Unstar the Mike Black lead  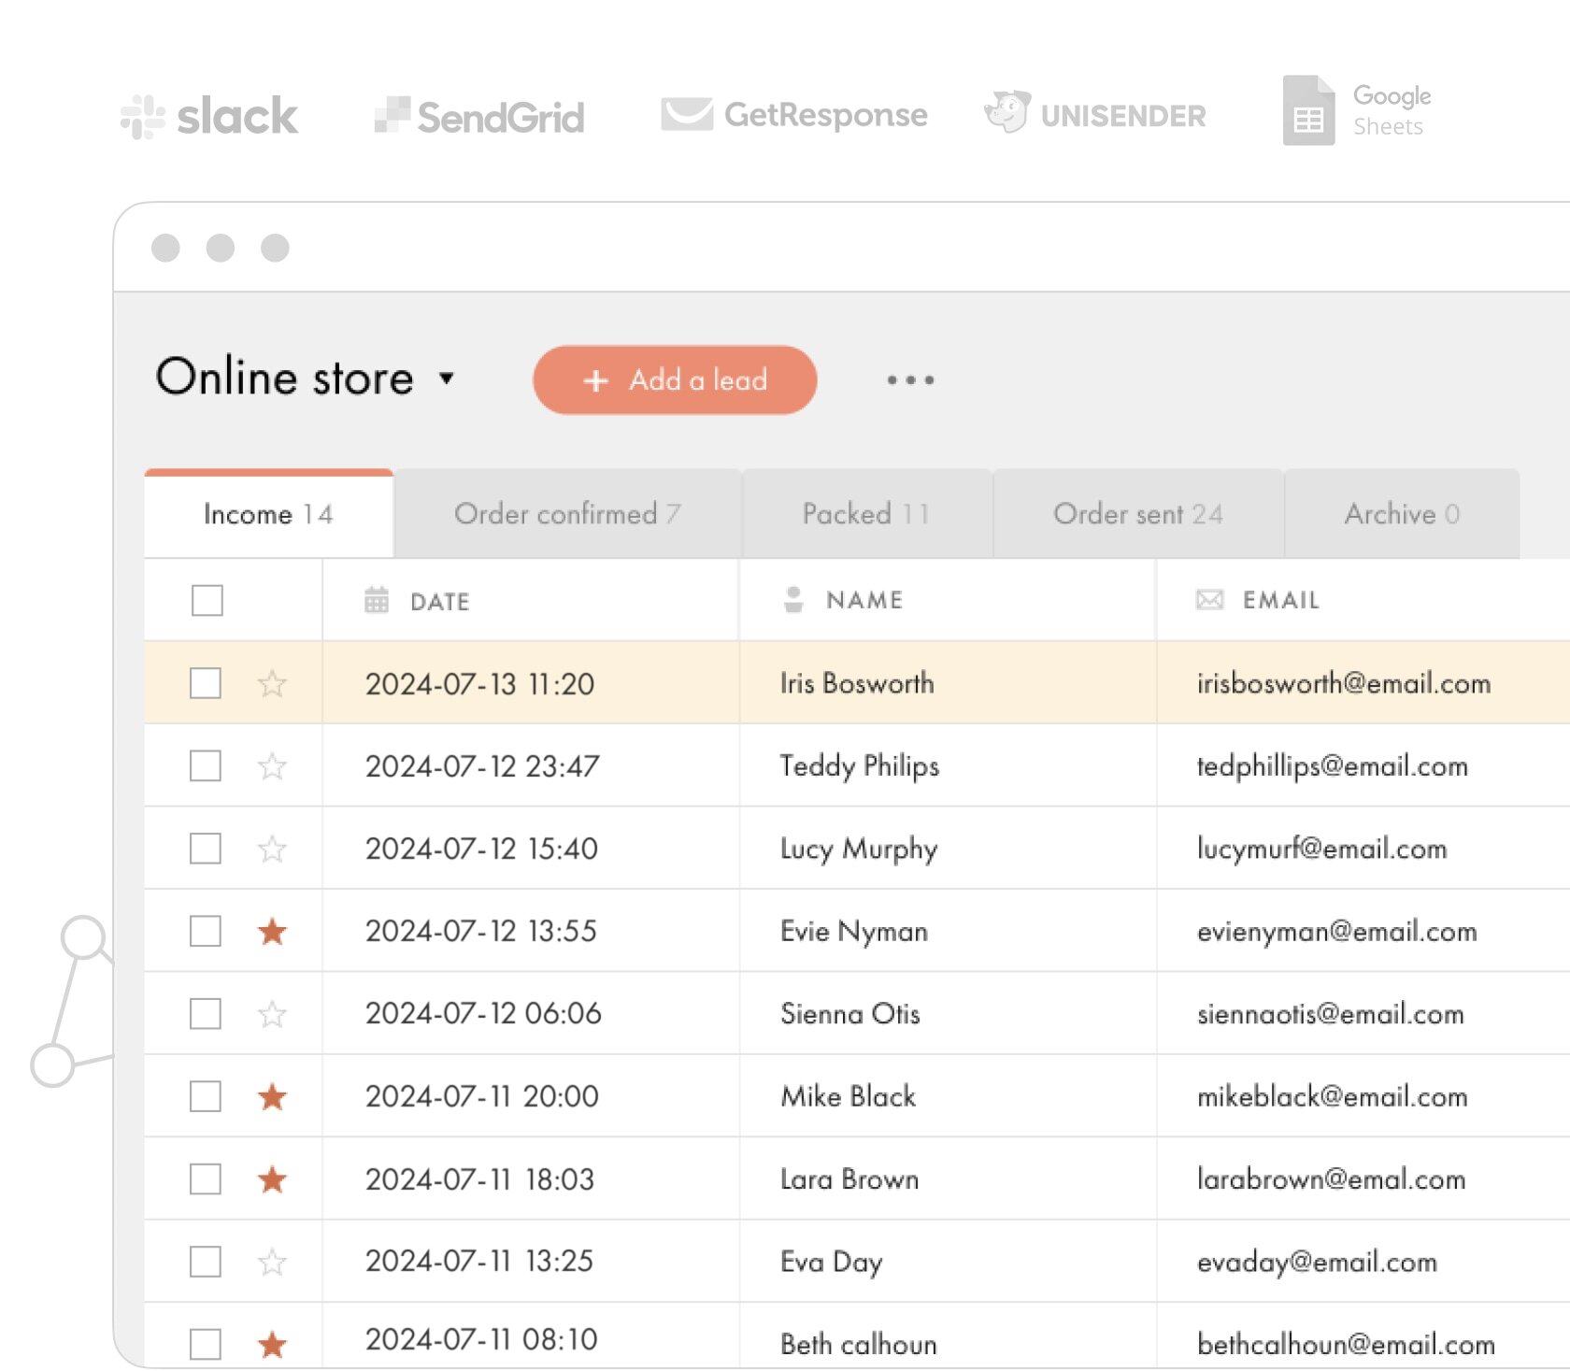tap(271, 1096)
